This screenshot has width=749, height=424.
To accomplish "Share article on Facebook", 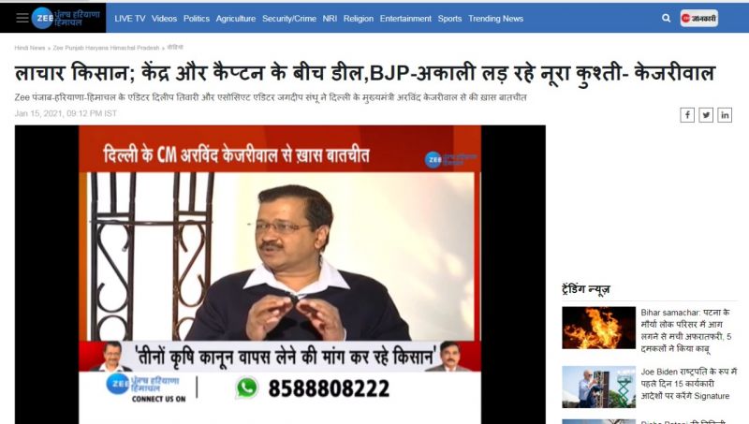I will point(687,115).
